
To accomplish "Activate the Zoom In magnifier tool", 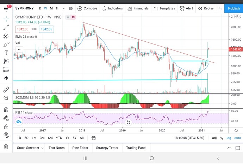I will (6, 98).
